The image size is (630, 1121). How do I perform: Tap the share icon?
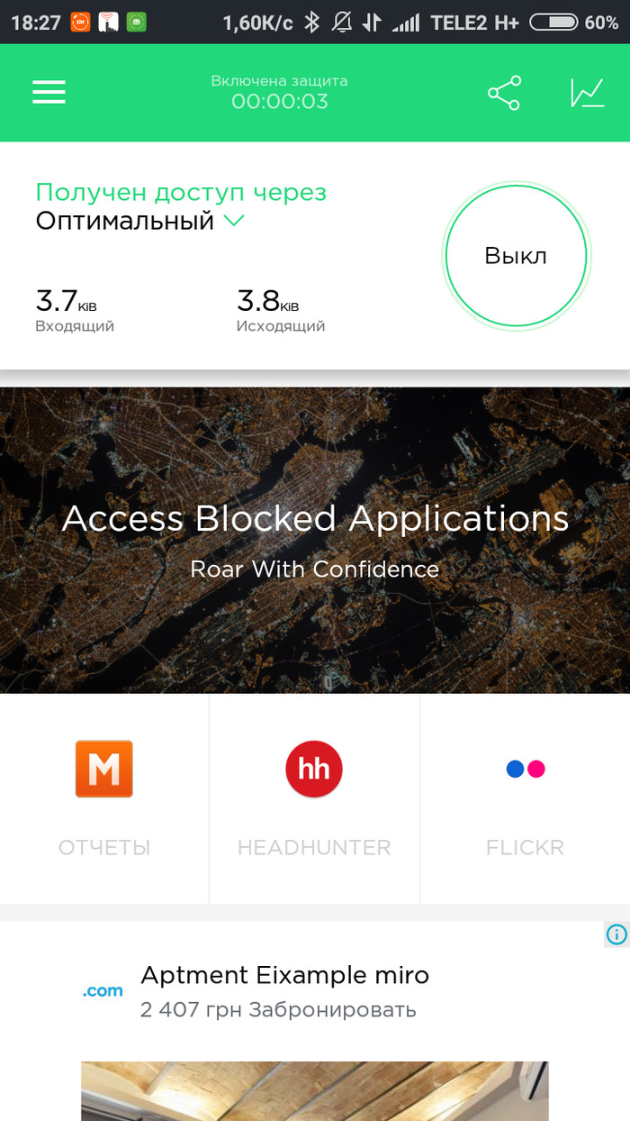(504, 93)
